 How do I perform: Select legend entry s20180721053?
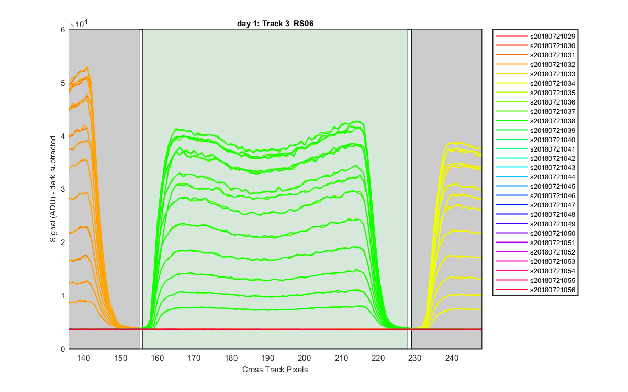pyautogui.click(x=553, y=262)
